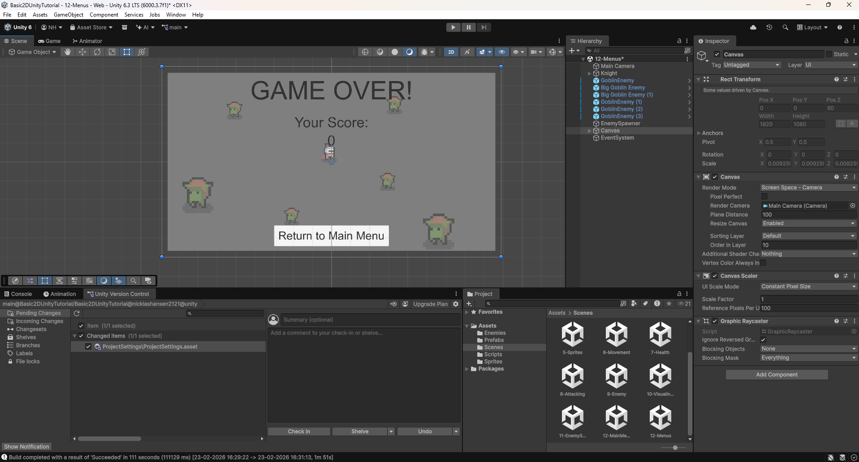Toggle the Pixel Perfect checkbox
This screenshot has width=859, height=462.
tap(764, 197)
